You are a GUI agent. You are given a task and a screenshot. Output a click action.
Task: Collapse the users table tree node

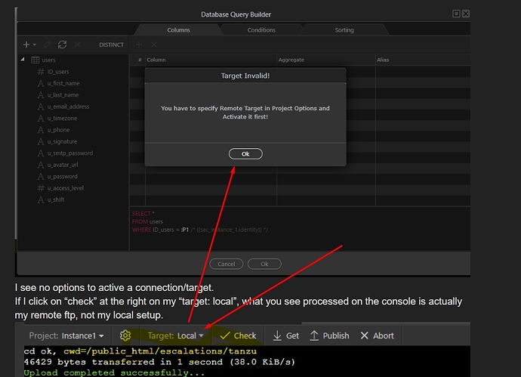(x=22, y=59)
